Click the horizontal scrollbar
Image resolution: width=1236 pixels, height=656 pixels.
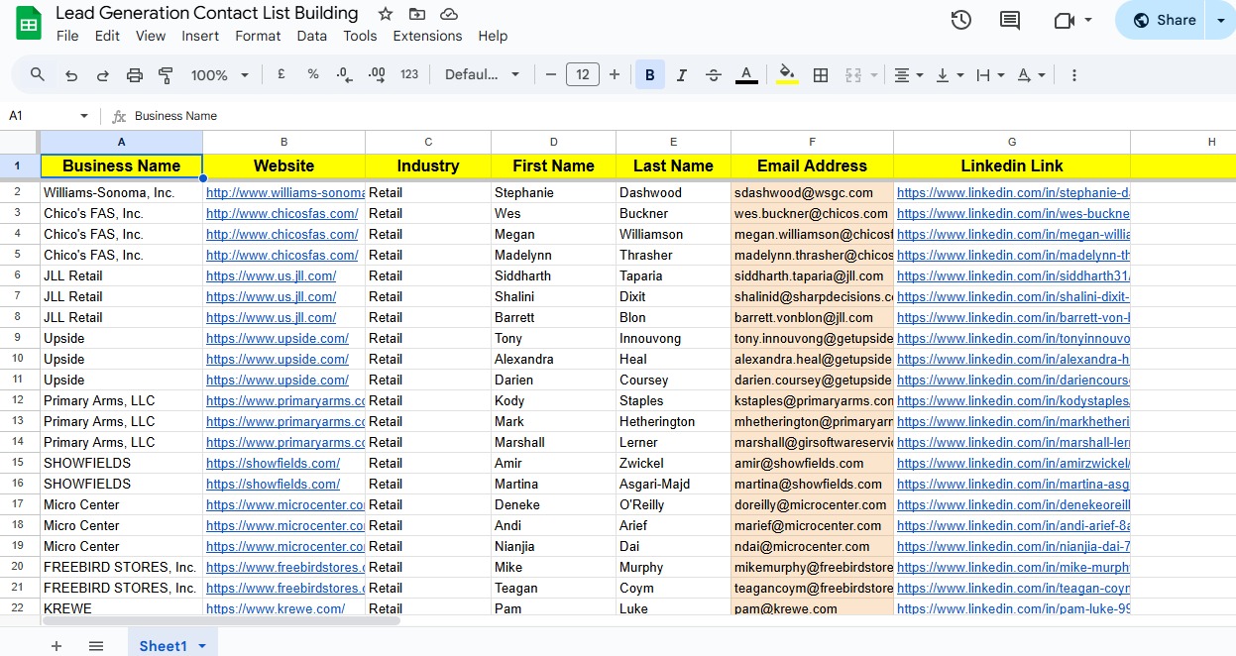pyautogui.click(x=220, y=621)
